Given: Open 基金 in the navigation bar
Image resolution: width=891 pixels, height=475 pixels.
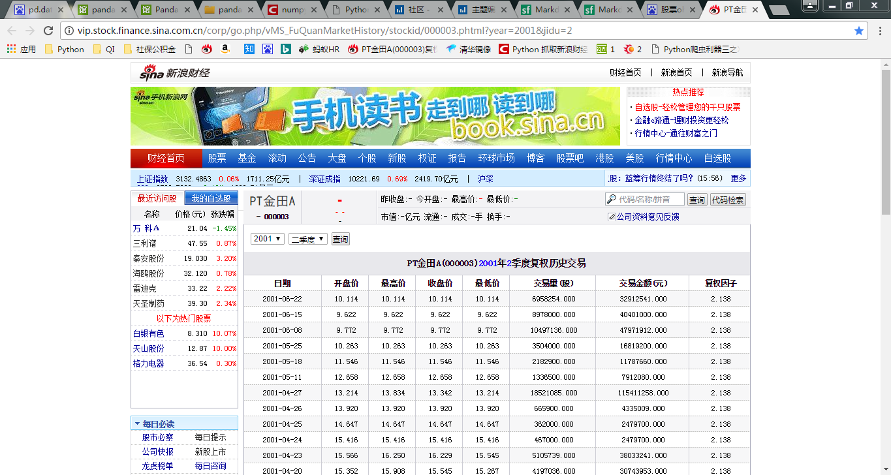Looking at the screenshot, I should tap(247, 158).
